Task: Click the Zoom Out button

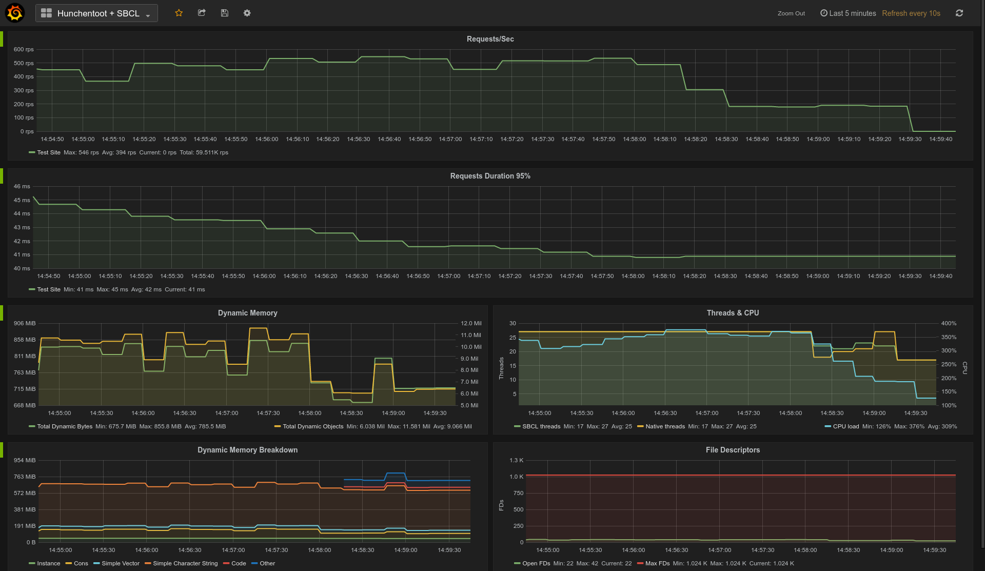Action: coord(791,13)
